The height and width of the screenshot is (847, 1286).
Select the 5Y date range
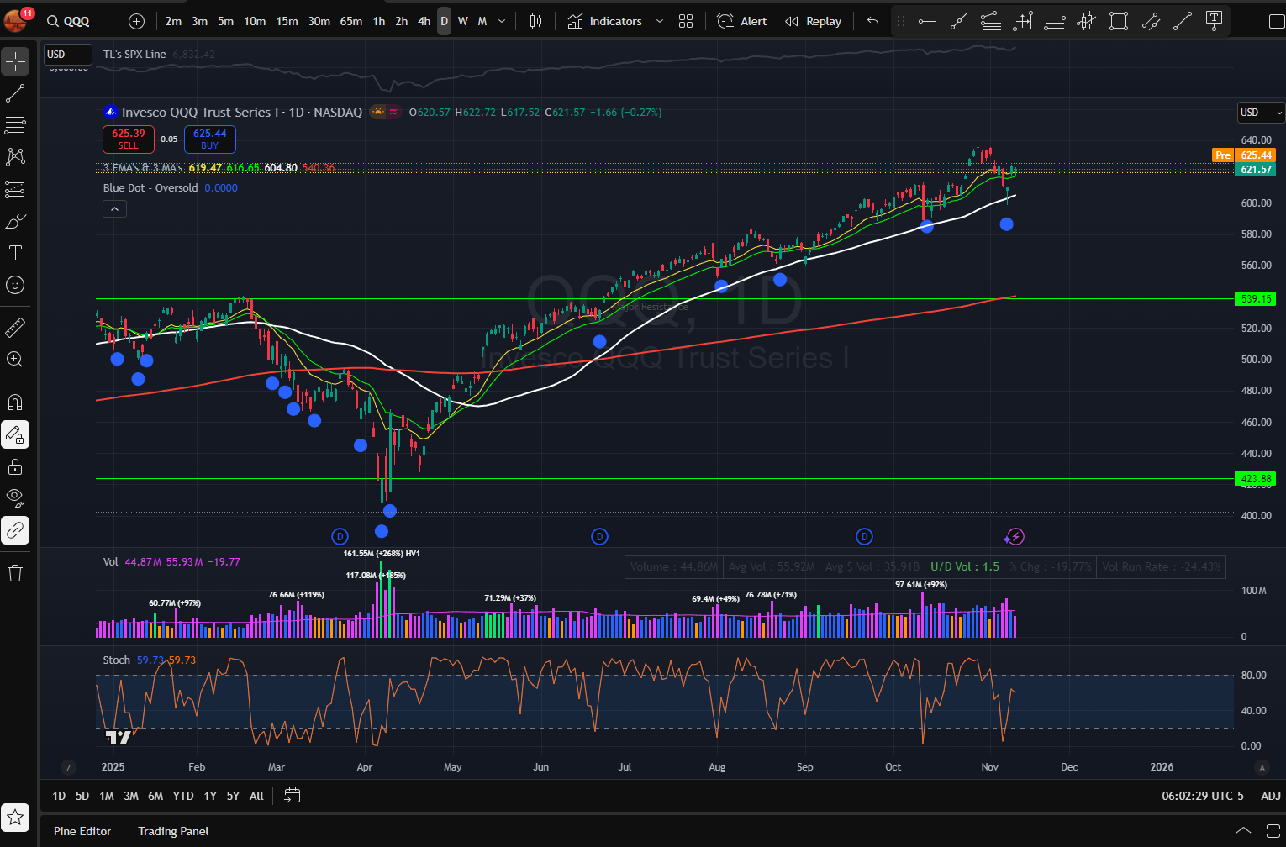pyautogui.click(x=233, y=796)
